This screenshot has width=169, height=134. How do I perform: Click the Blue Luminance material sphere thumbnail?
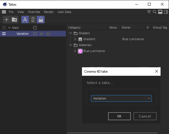80,51
